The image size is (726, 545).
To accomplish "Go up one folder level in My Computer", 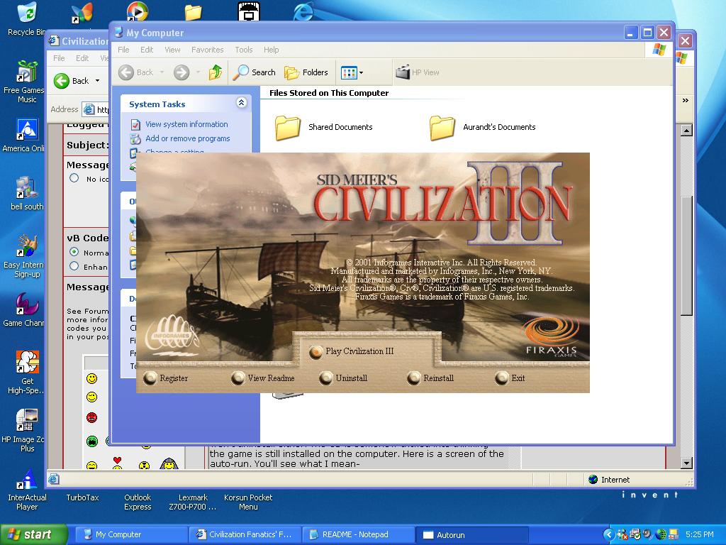I will 216,72.
